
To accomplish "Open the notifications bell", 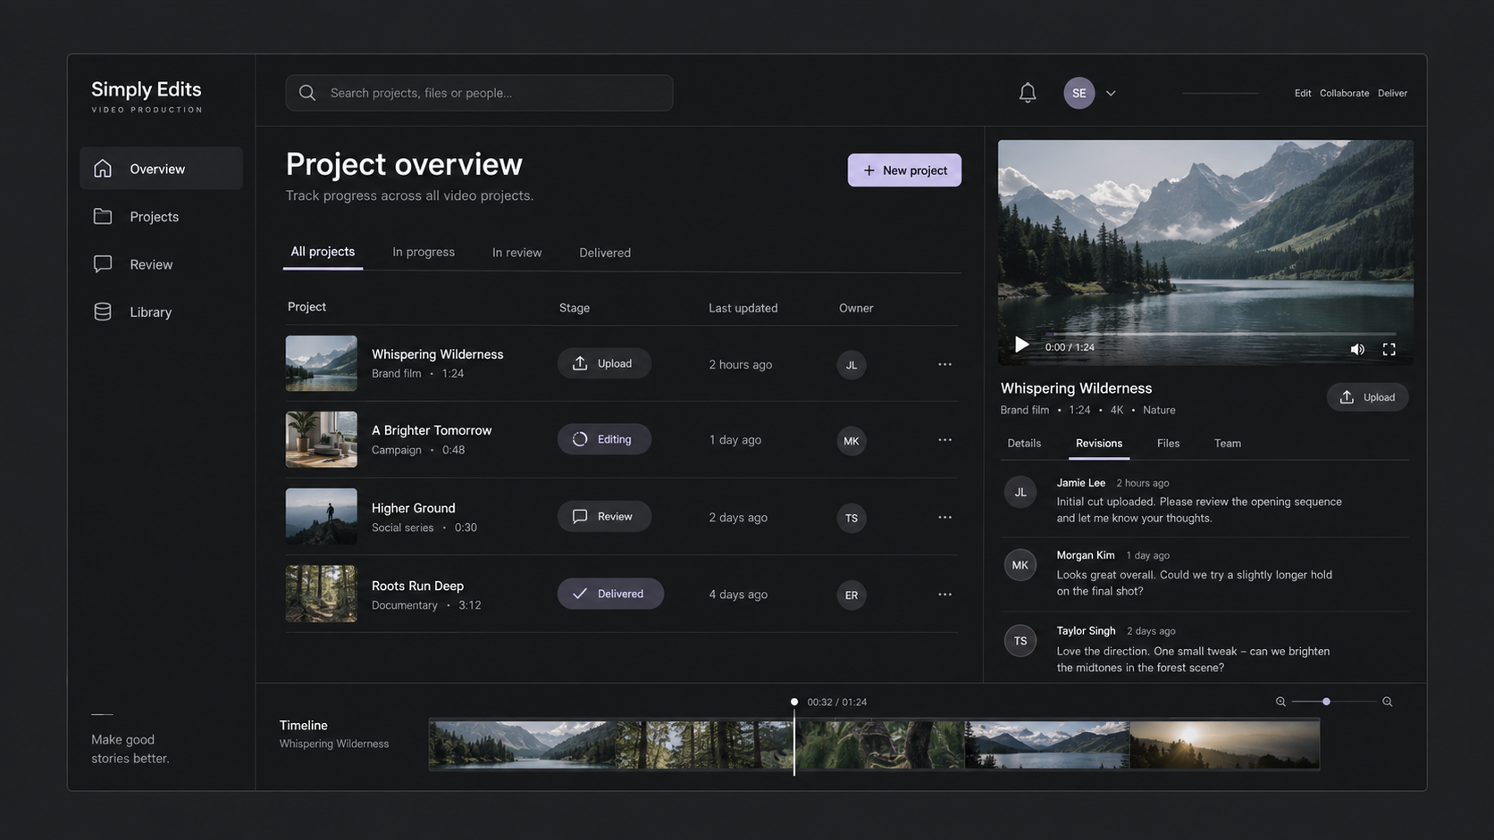I will (1028, 93).
